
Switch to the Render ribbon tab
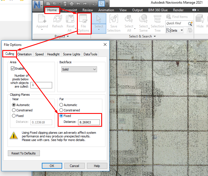click(178, 10)
